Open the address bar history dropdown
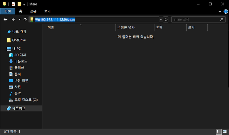Image resolution: width=229 pixels, height=135 pixels. coord(161,20)
